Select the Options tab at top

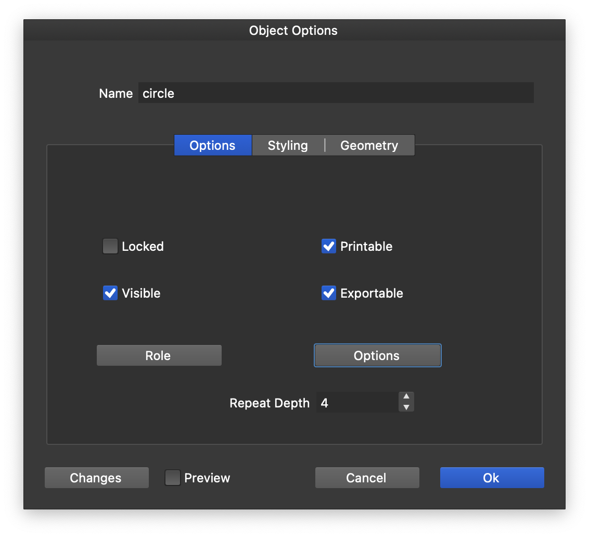pos(212,146)
